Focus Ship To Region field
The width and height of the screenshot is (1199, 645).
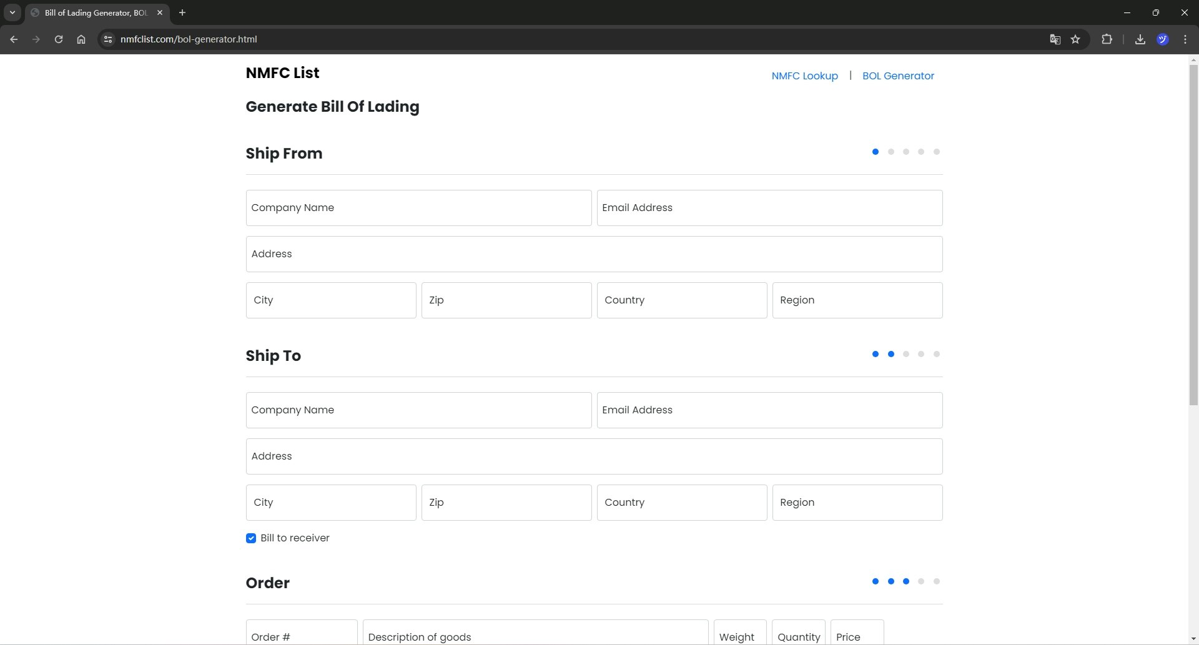857,503
